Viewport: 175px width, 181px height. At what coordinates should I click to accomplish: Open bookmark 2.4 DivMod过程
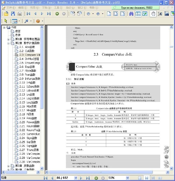[29, 59]
